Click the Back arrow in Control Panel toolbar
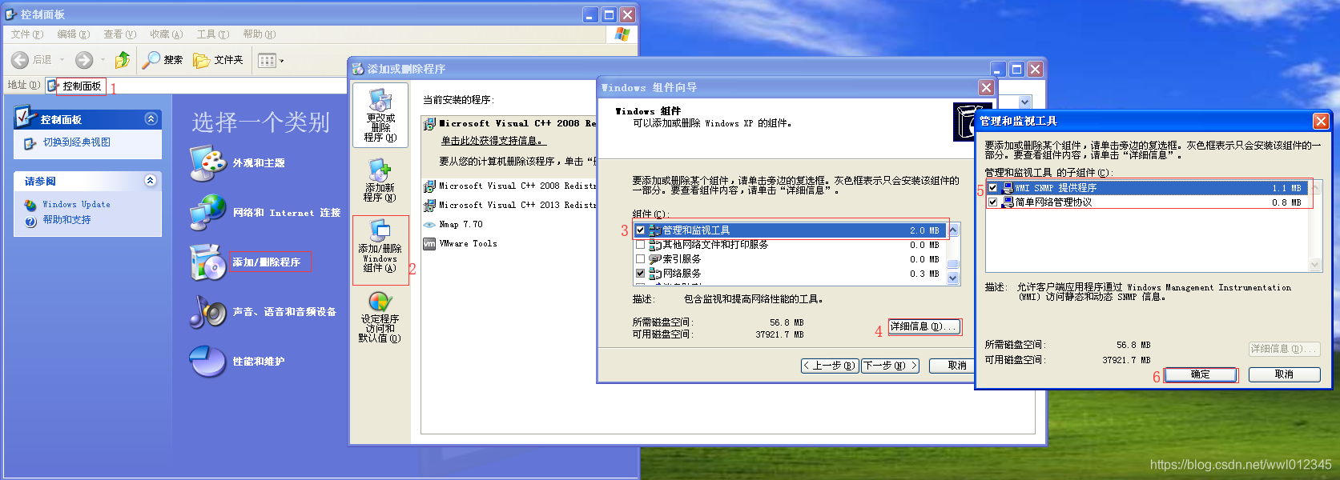 [x=21, y=60]
